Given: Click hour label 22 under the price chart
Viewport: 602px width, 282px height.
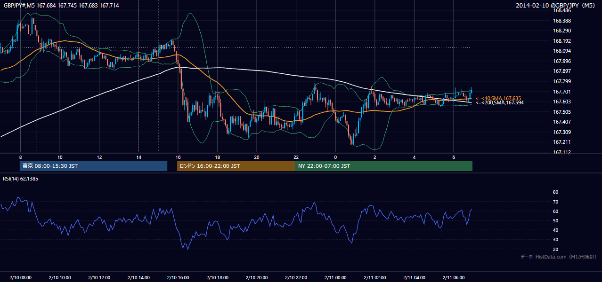Looking at the screenshot, I should point(296,157).
